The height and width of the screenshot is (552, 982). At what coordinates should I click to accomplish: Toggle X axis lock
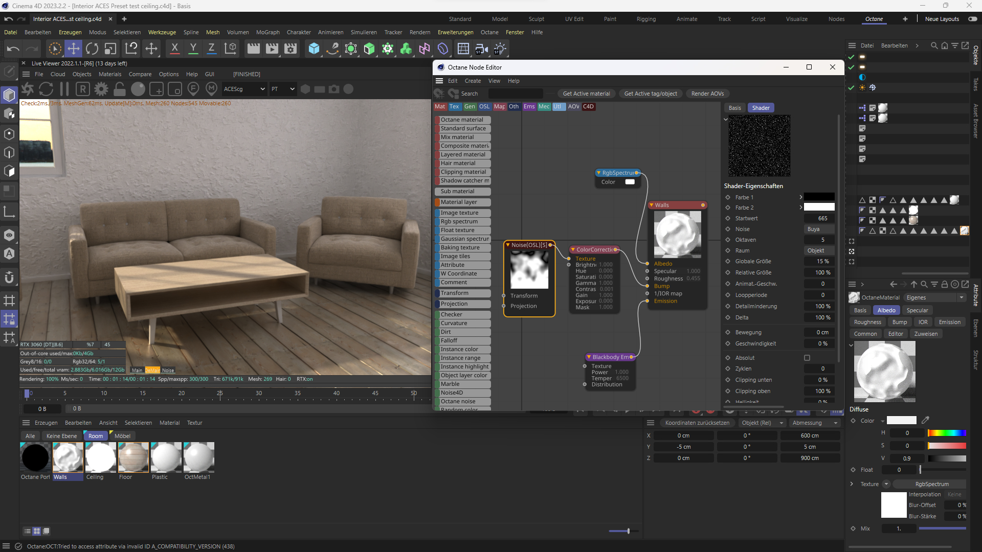coord(174,49)
